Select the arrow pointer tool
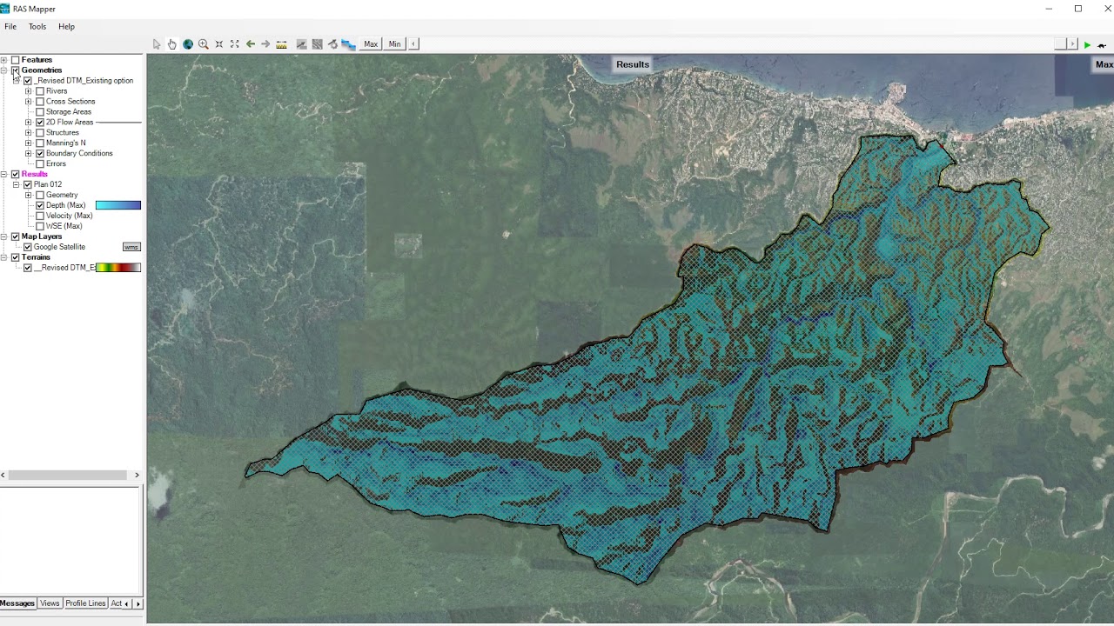 point(157,44)
